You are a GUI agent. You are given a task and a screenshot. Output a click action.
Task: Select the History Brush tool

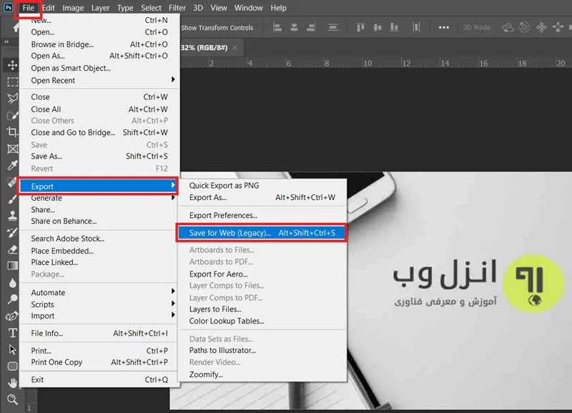click(x=12, y=232)
